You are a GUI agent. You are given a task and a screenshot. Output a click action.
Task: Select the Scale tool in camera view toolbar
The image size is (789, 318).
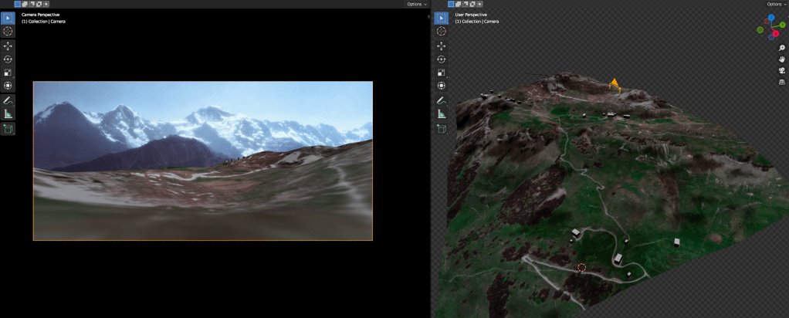pyautogui.click(x=8, y=73)
